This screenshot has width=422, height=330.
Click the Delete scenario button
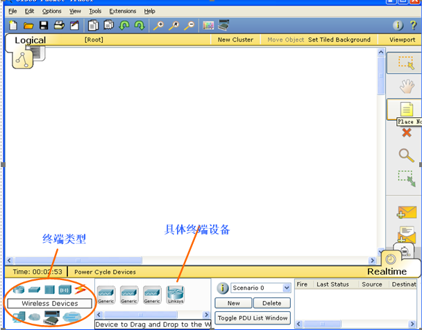(272, 303)
